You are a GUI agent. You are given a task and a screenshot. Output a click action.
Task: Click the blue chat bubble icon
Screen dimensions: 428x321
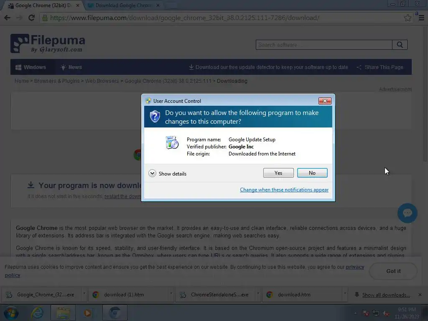(x=407, y=213)
